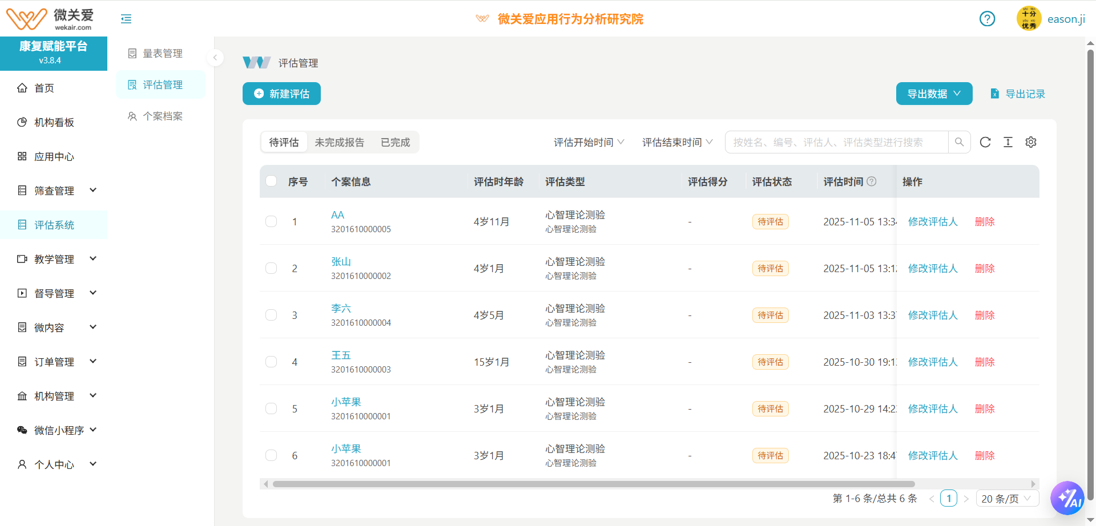Click the search magnifier icon

coord(959,142)
